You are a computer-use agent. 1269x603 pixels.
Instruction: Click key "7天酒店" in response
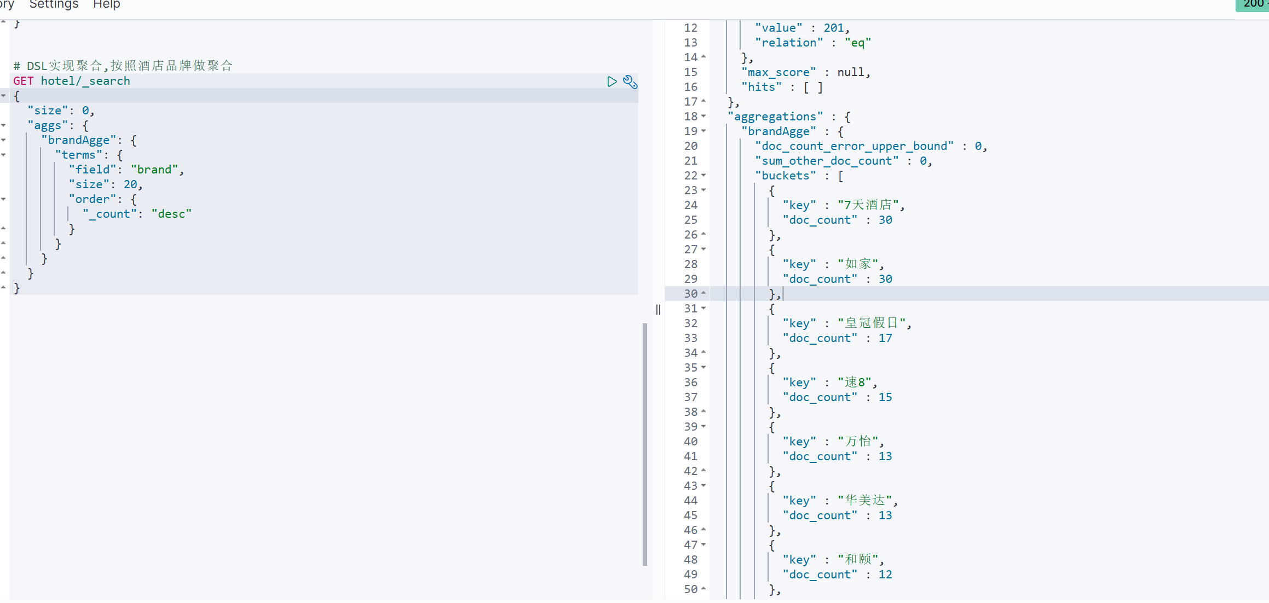pyautogui.click(x=868, y=205)
